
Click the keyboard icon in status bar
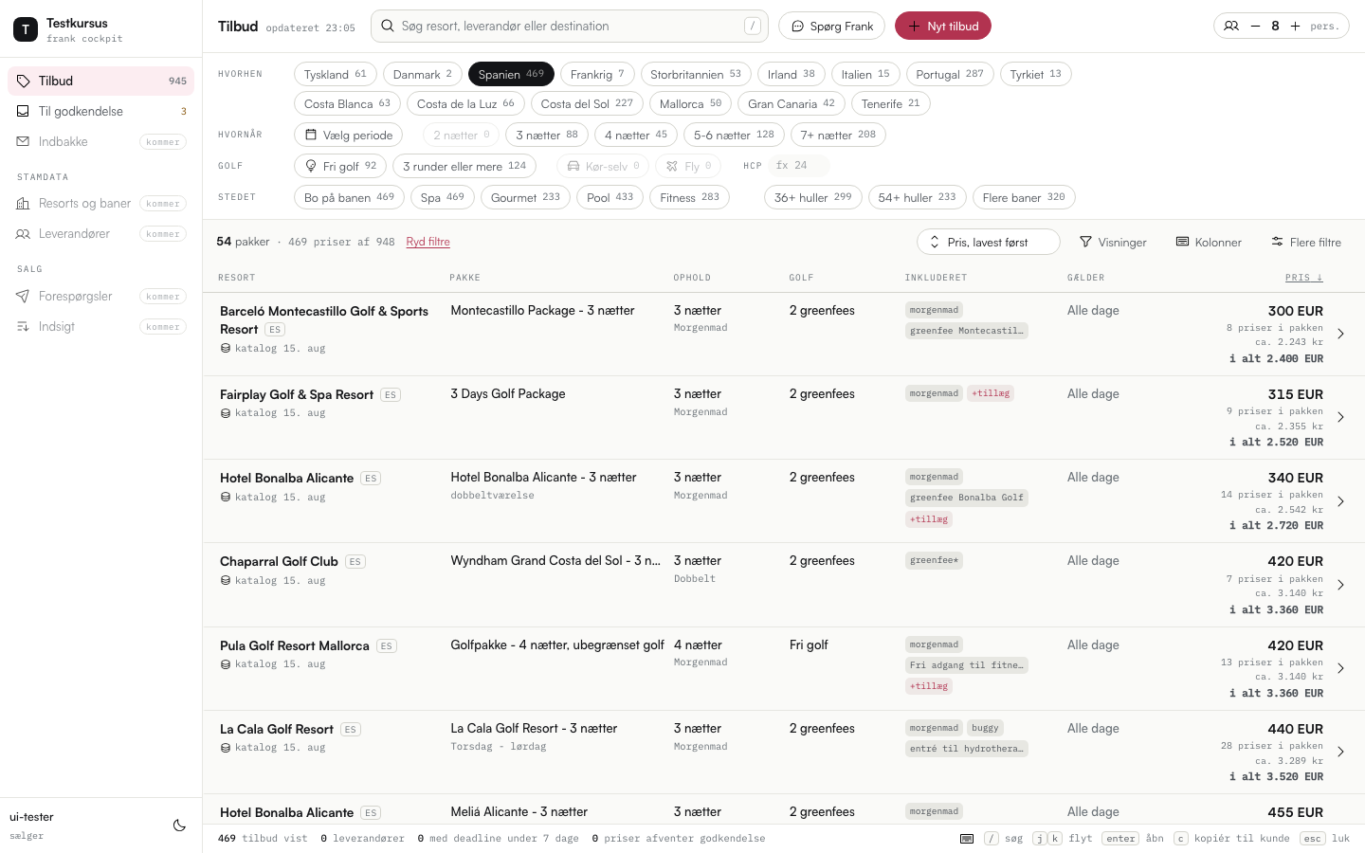pyautogui.click(x=967, y=839)
